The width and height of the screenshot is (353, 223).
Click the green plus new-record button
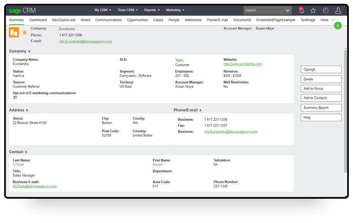click(338, 26)
